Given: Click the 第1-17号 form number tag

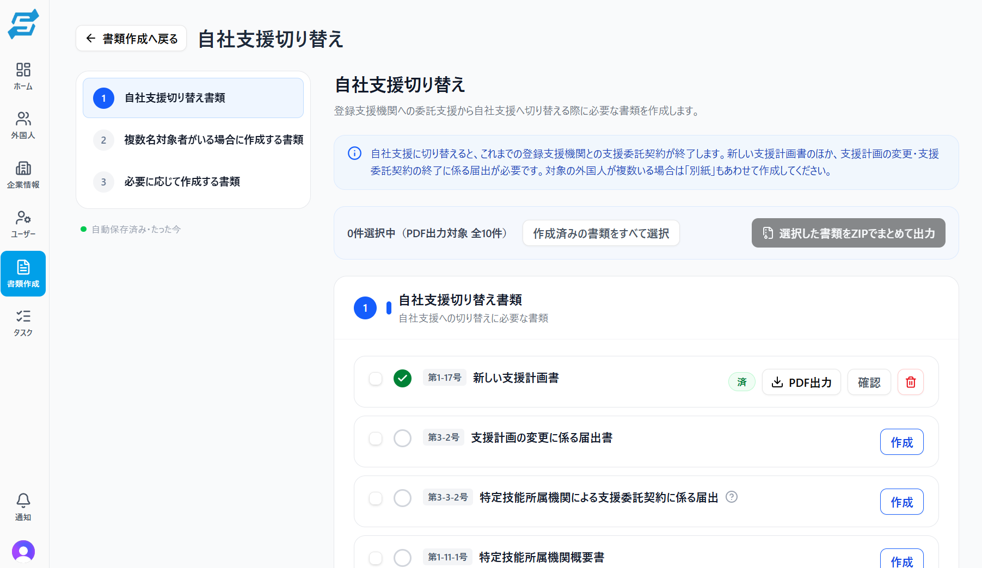Looking at the screenshot, I should (445, 378).
